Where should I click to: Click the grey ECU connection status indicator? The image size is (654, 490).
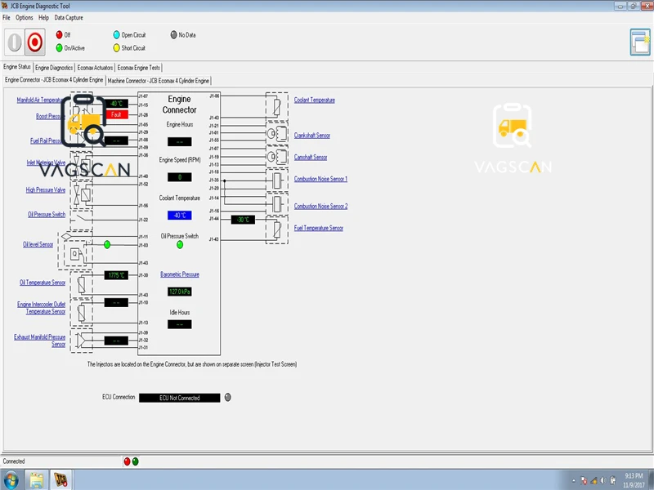pyautogui.click(x=228, y=397)
